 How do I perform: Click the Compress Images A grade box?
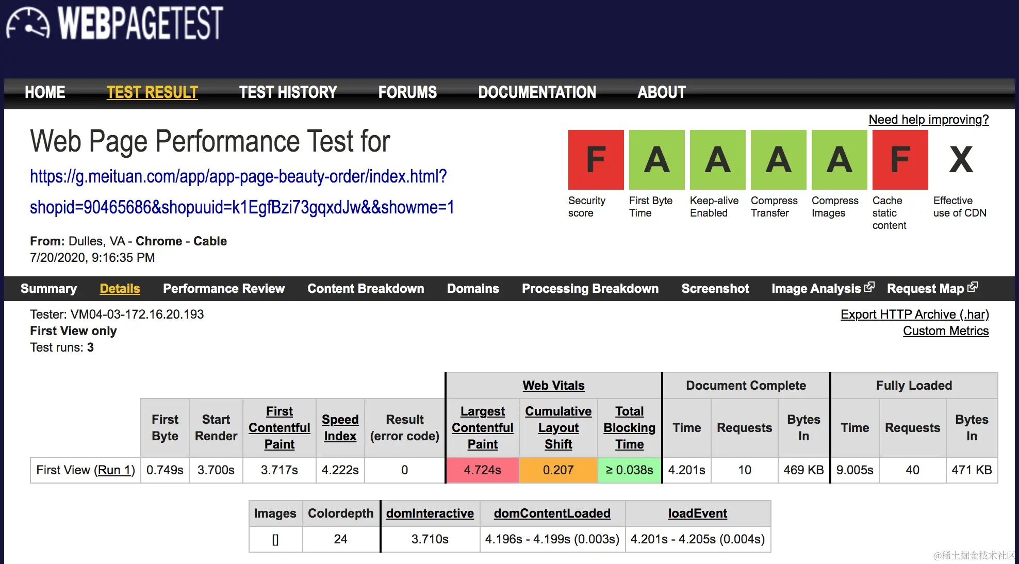[x=839, y=160]
